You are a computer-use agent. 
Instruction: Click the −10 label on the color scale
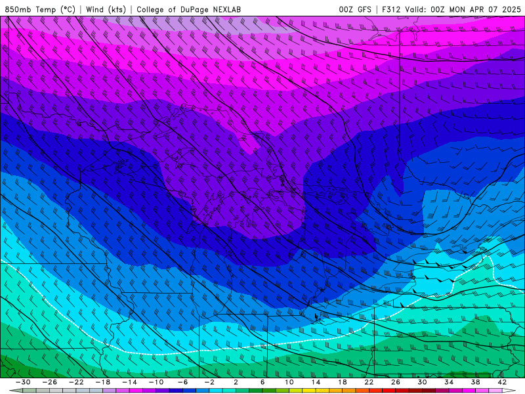(x=156, y=382)
